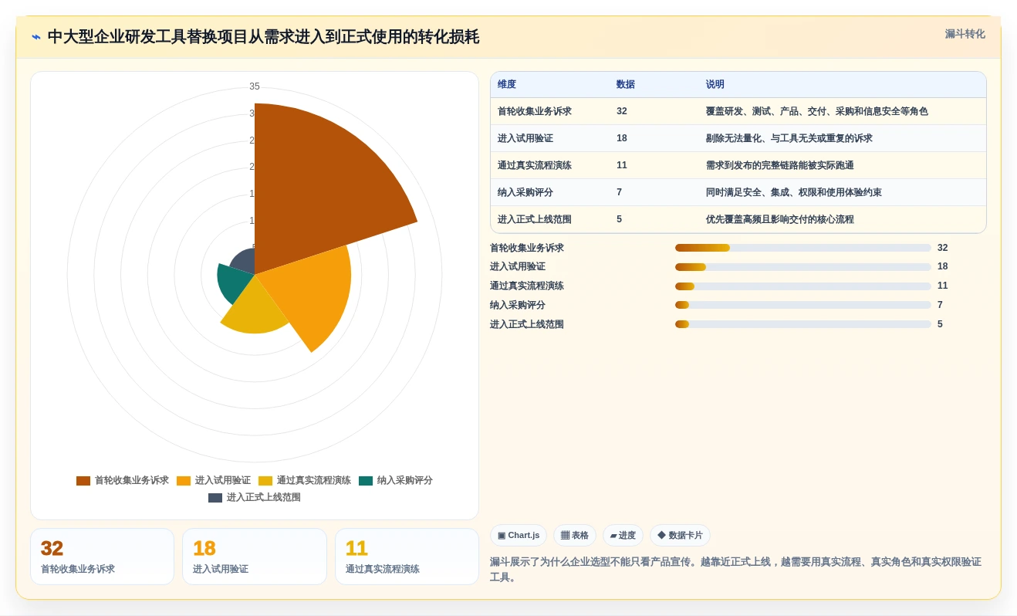
Task: Open the 11 通过真实流程演练 data card
Action: pyautogui.click(x=407, y=557)
